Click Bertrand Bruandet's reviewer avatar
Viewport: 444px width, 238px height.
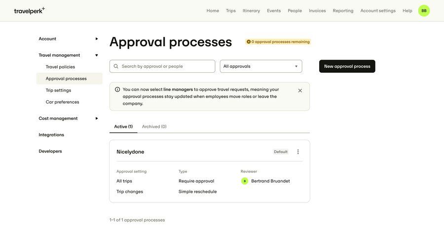[x=245, y=181]
